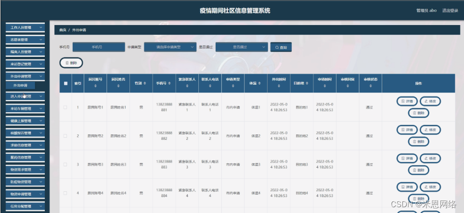Screen dimensions: 464x213
Task: Open the 防疫物资管理 menu
Action: 25,182
